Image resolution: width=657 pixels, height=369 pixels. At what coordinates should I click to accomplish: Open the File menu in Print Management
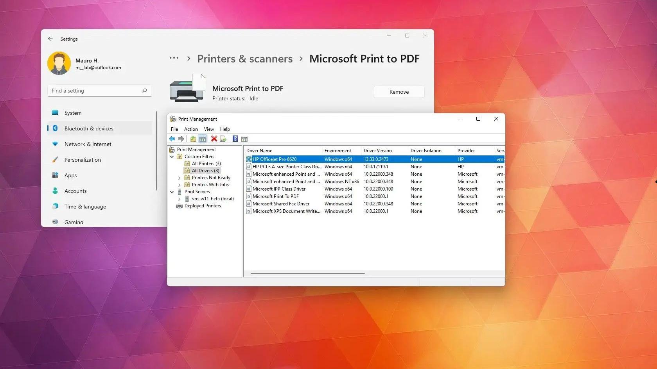[174, 129]
